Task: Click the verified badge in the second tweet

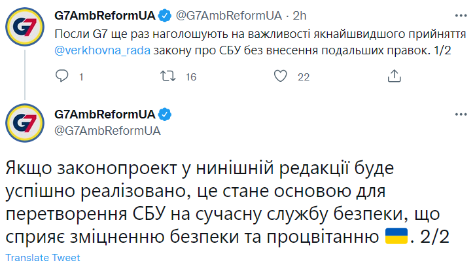Action: [165, 114]
